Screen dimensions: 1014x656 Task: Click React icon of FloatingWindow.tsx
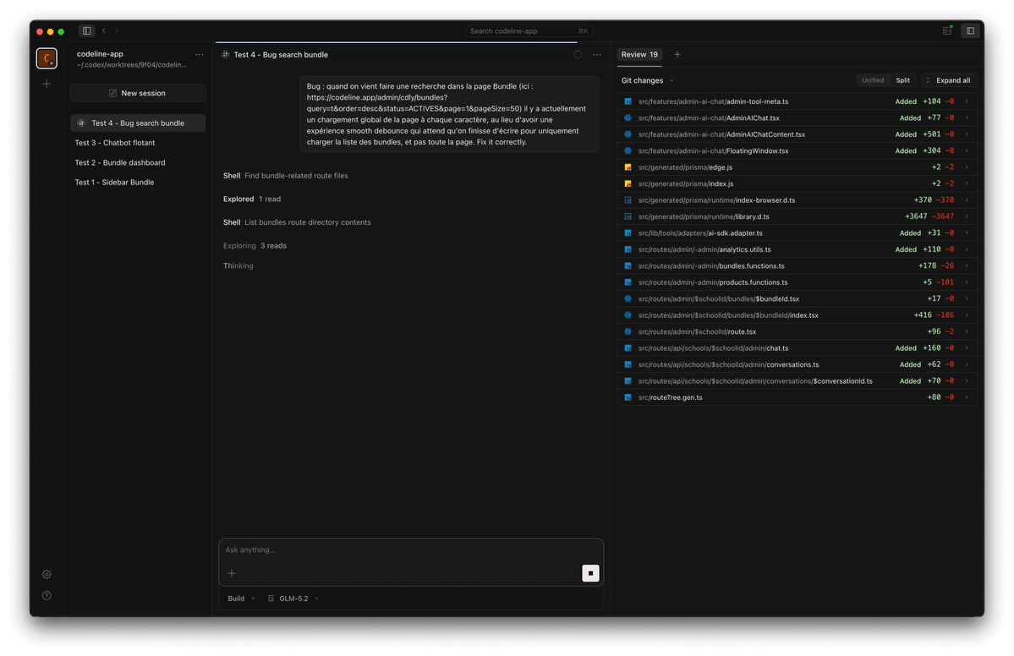(628, 151)
